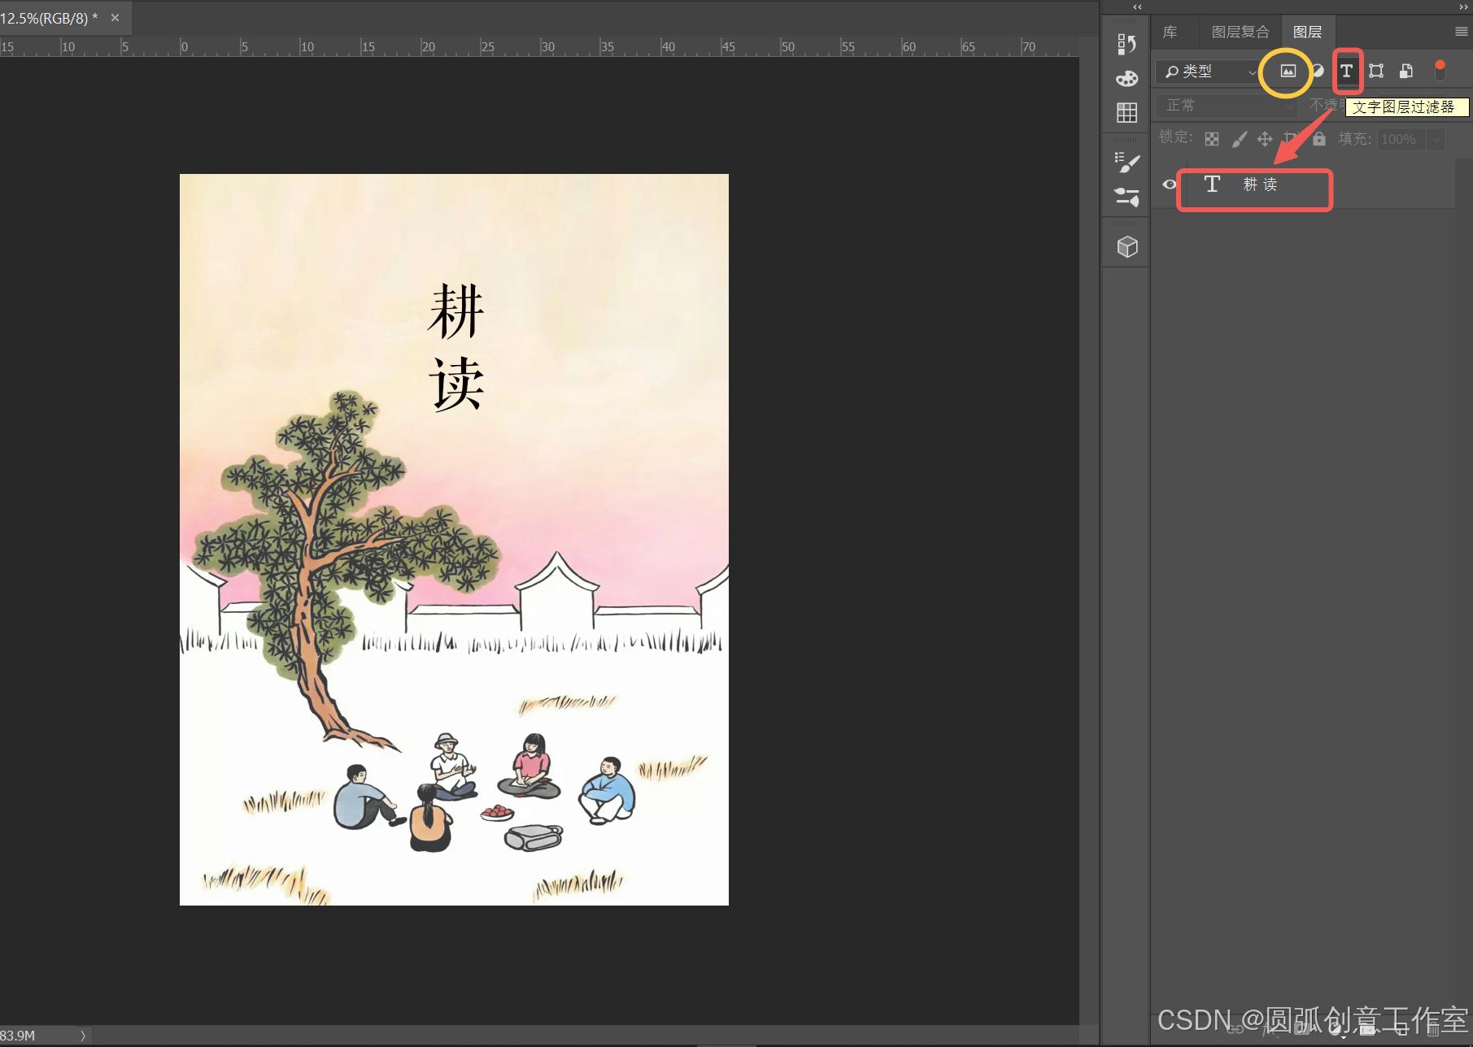
Task: Open the 3D cube panel icon
Action: tap(1127, 246)
